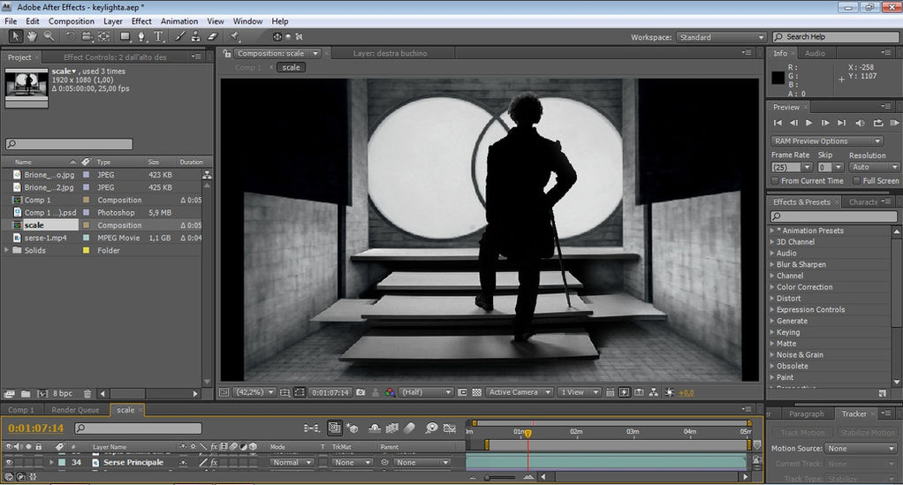
Task: Select the Pen tool
Action: (141, 36)
